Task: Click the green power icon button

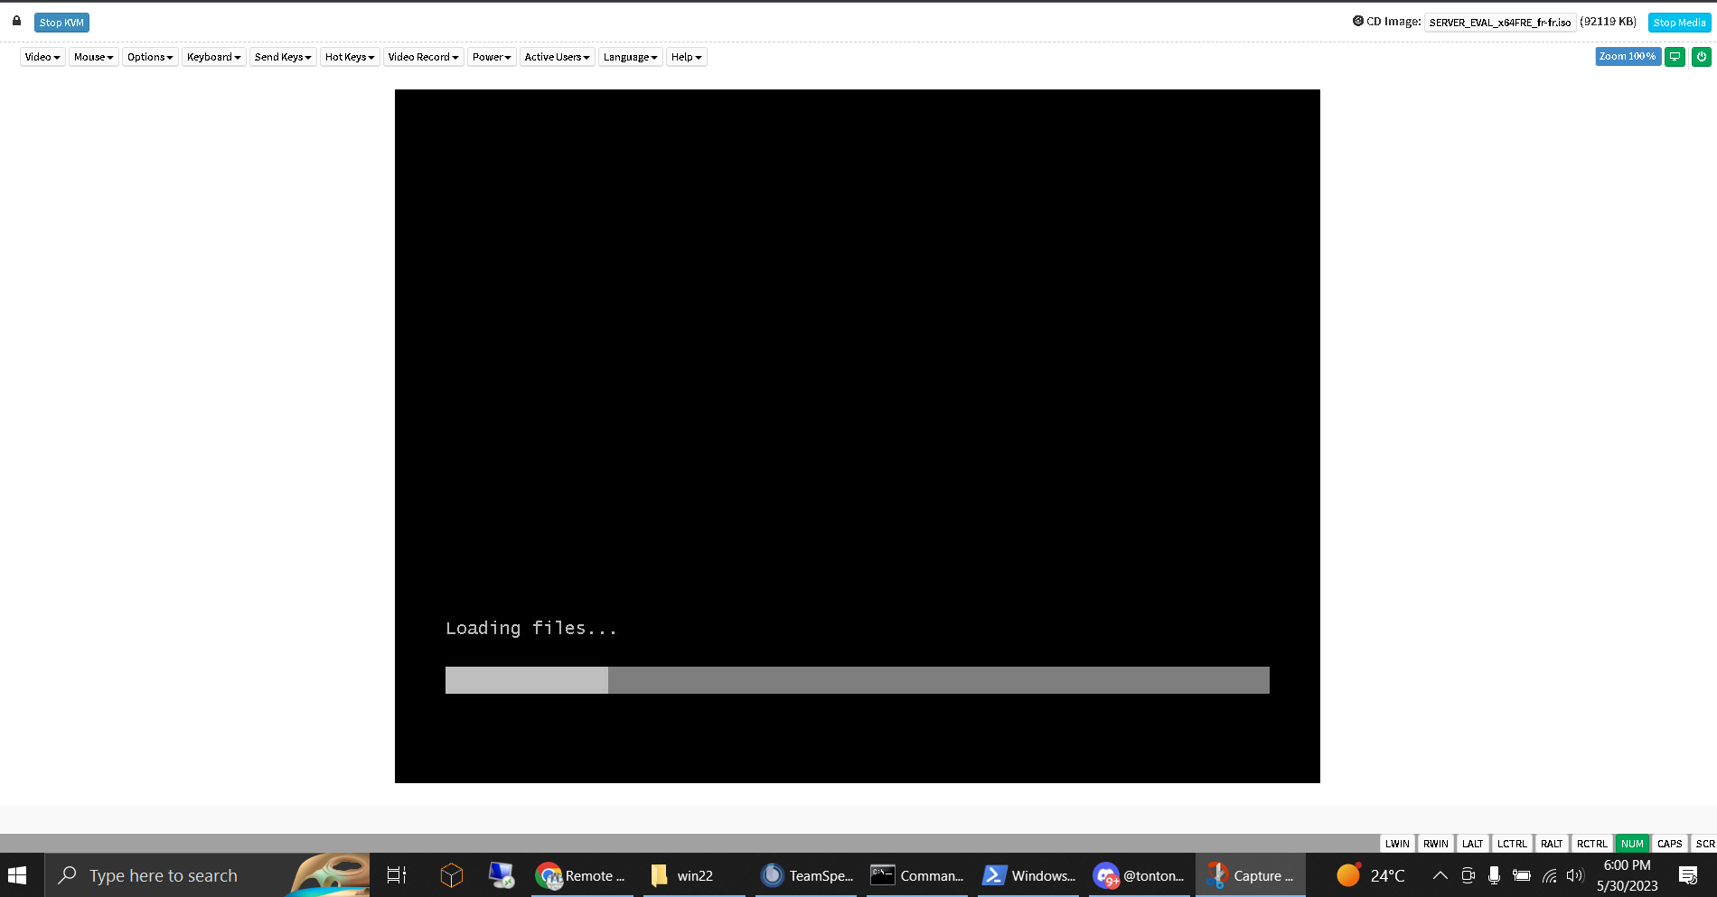Action: pyautogui.click(x=1702, y=57)
